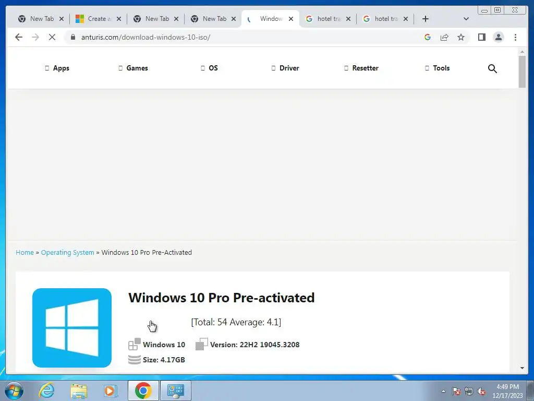Close the first hotel tab

348,19
